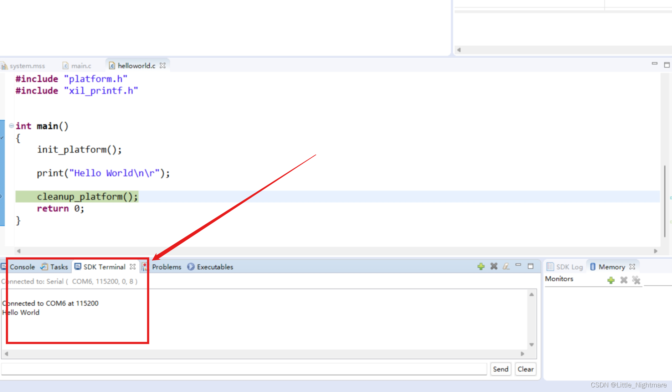Screen dimensions: 672x392
Task: Click scroll left arrow in top-right panel
Action: click(x=459, y=50)
